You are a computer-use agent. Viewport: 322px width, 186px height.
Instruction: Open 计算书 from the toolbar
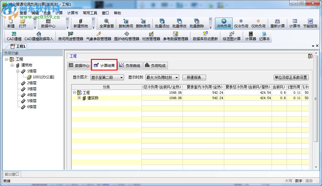[295, 24]
